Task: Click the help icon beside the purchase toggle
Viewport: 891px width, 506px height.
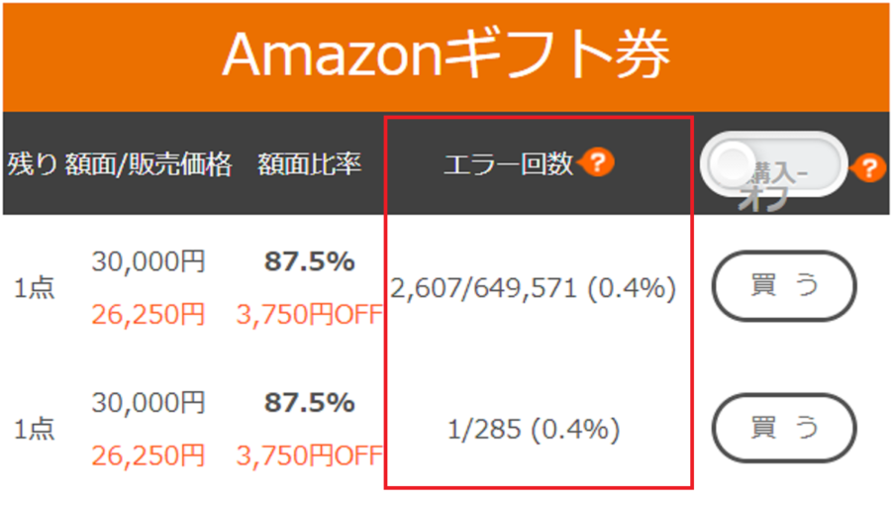Action: [x=869, y=168]
